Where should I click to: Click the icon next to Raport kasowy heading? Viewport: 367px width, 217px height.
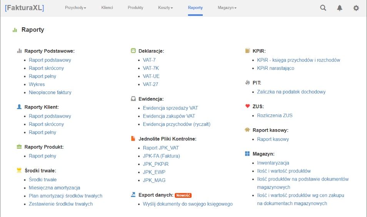247,130
